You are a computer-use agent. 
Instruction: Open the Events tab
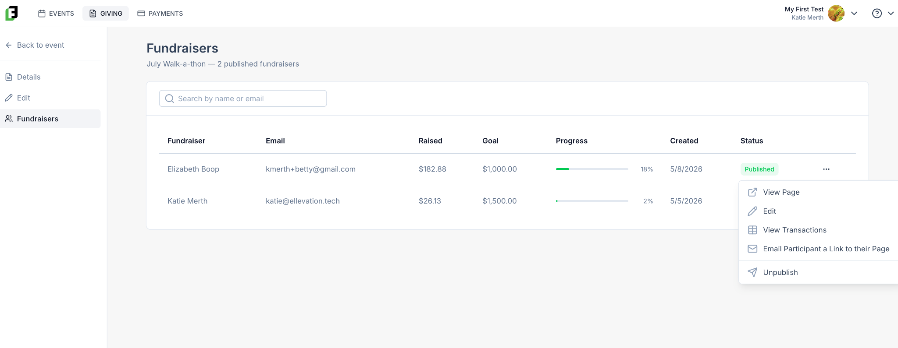[x=56, y=13]
